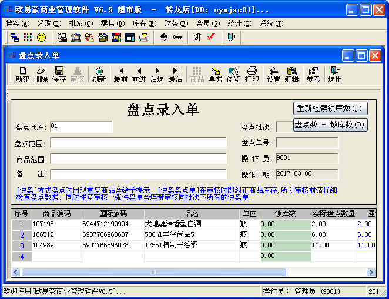Save the form with 保存 icon
389x299 pixels.
(59, 75)
